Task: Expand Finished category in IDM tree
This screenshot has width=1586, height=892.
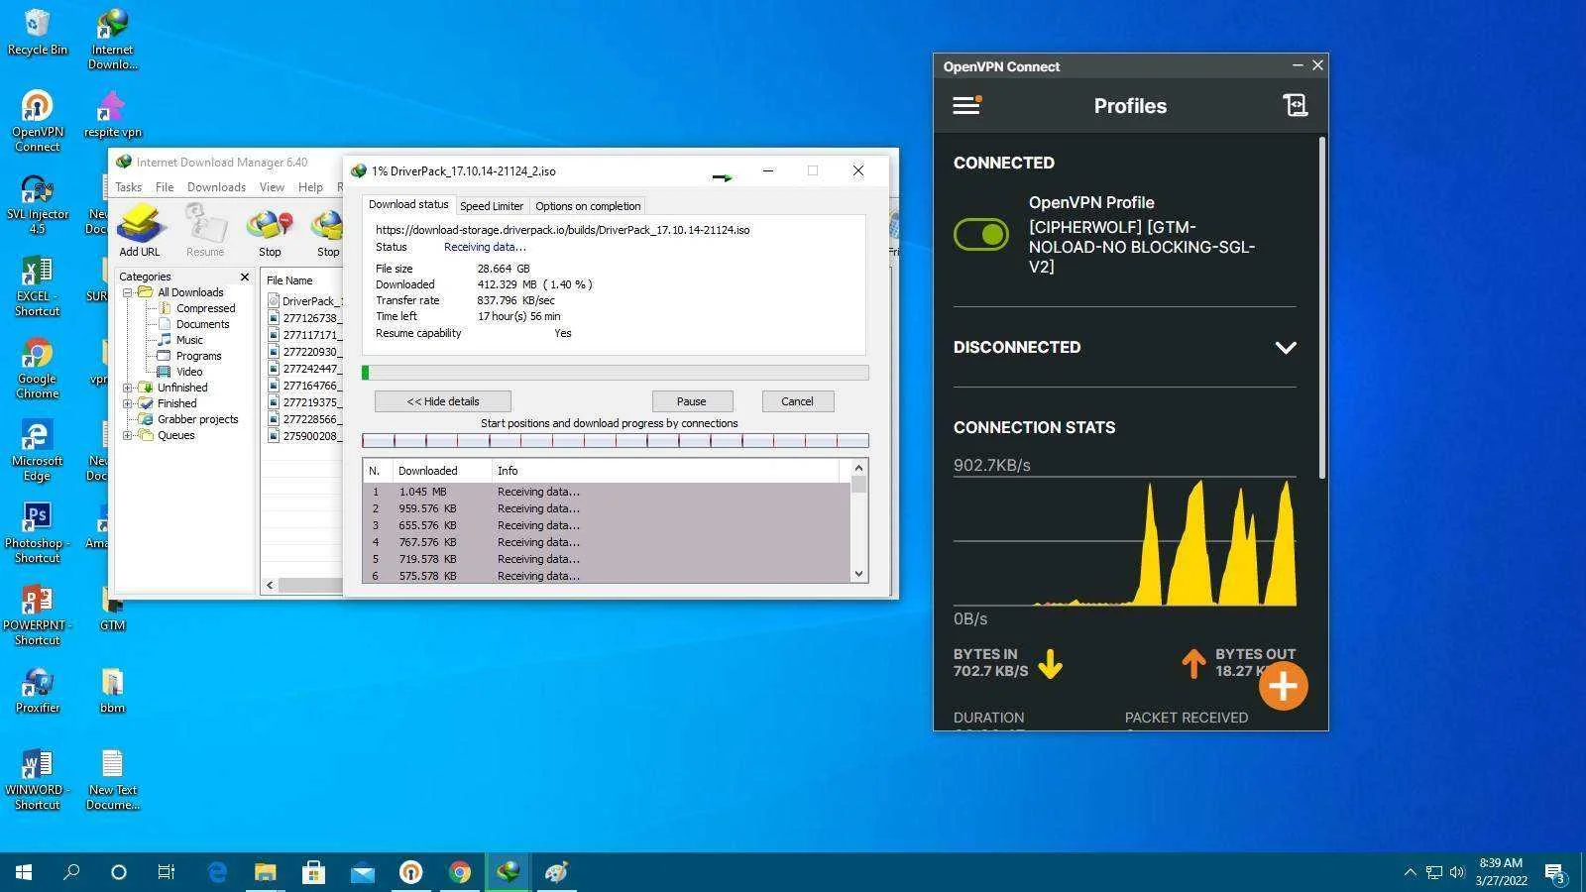Action: pyautogui.click(x=127, y=403)
